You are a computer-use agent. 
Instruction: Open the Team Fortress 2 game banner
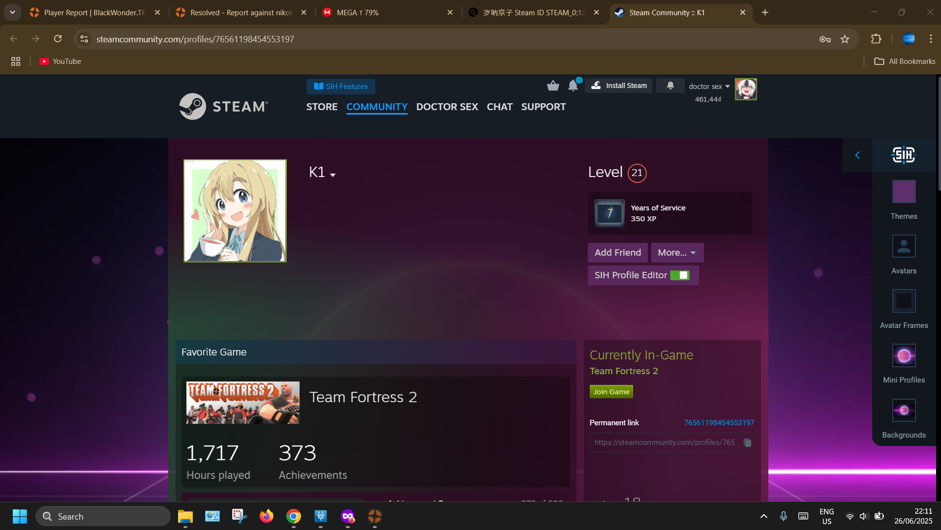[243, 403]
